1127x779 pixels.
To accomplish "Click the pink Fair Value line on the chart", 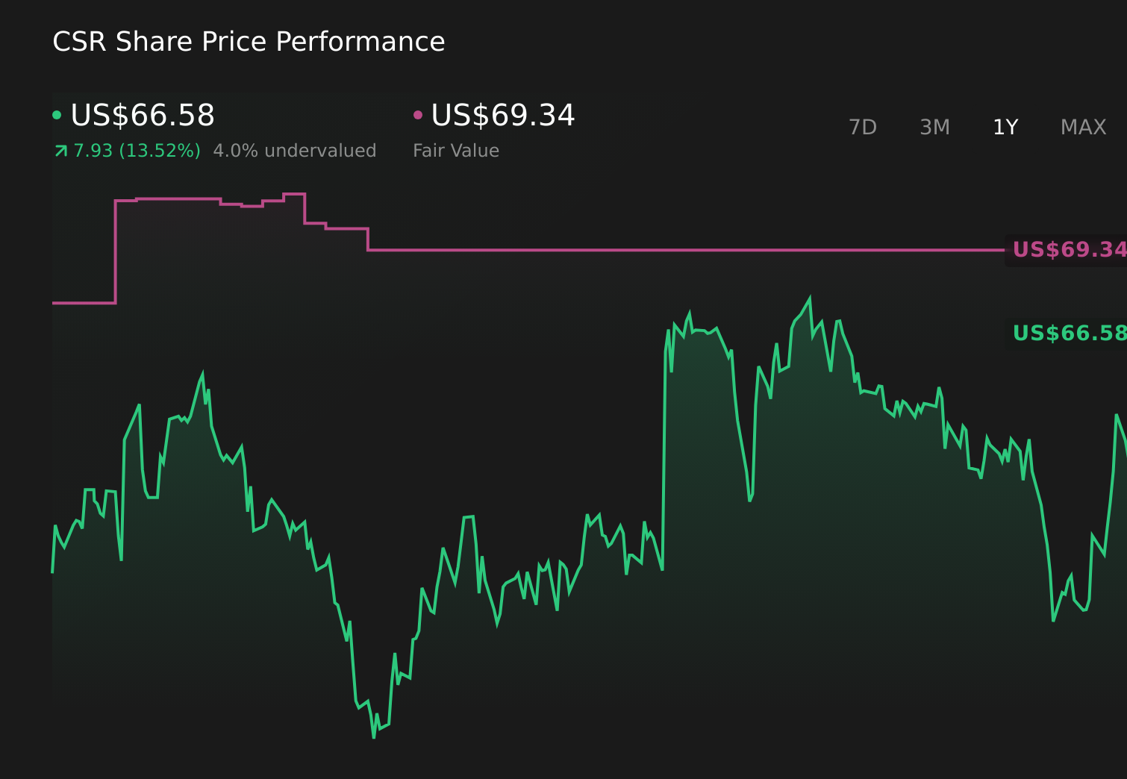I will [x=597, y=251].
